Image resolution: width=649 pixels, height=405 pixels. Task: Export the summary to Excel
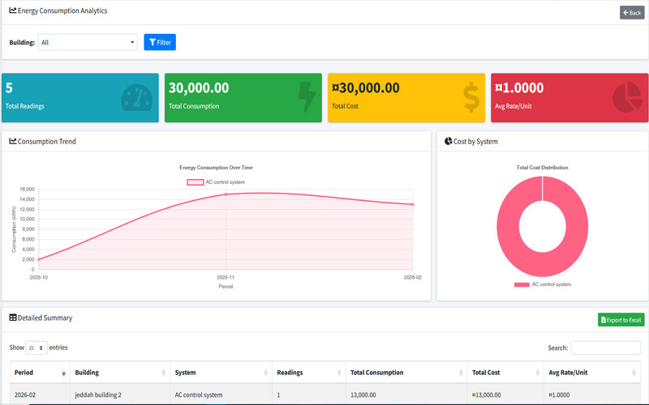(621, 320)
